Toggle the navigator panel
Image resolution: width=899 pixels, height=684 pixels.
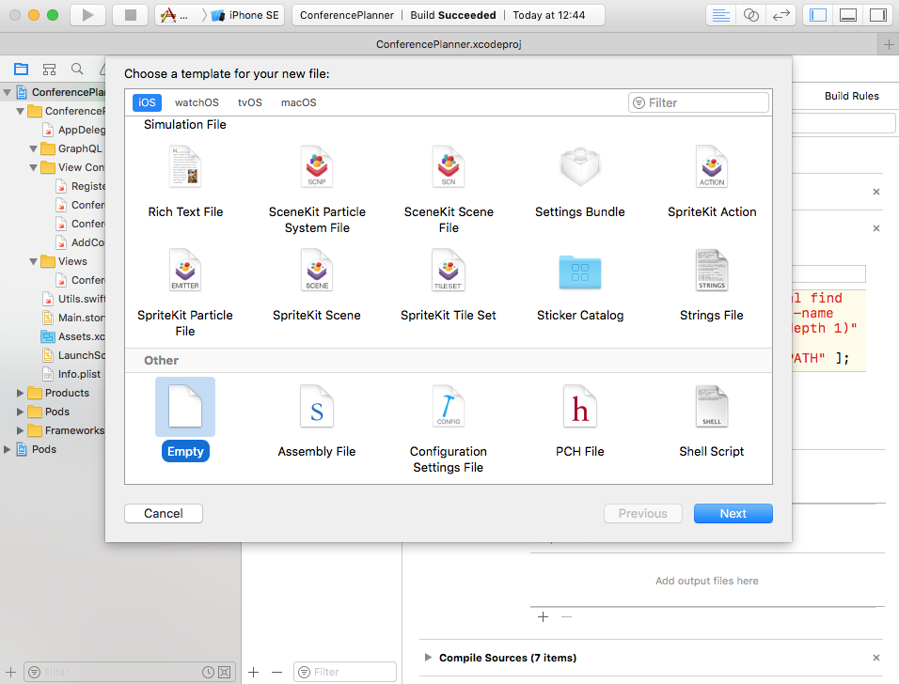[x=817, y=15]
